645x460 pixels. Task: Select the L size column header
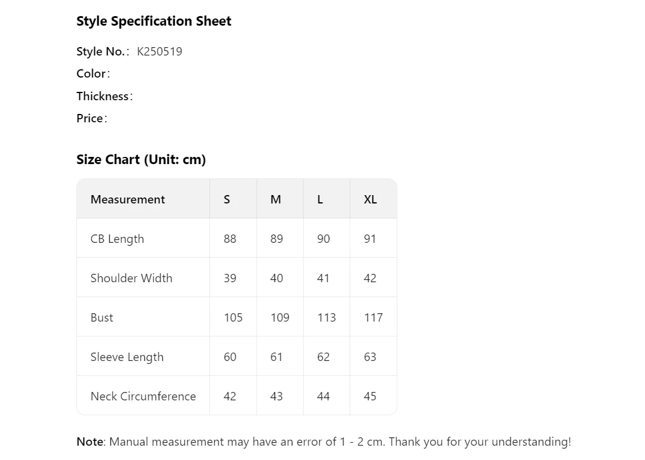click(x=320, y=200)
